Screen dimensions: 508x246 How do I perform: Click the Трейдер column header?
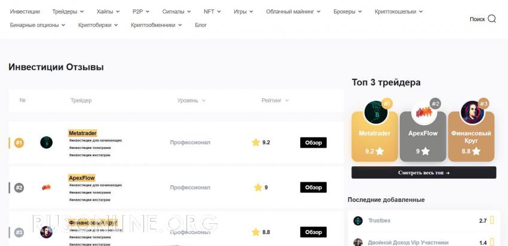coord(81,101)
